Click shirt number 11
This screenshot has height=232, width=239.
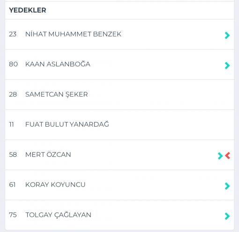point(11,124)
